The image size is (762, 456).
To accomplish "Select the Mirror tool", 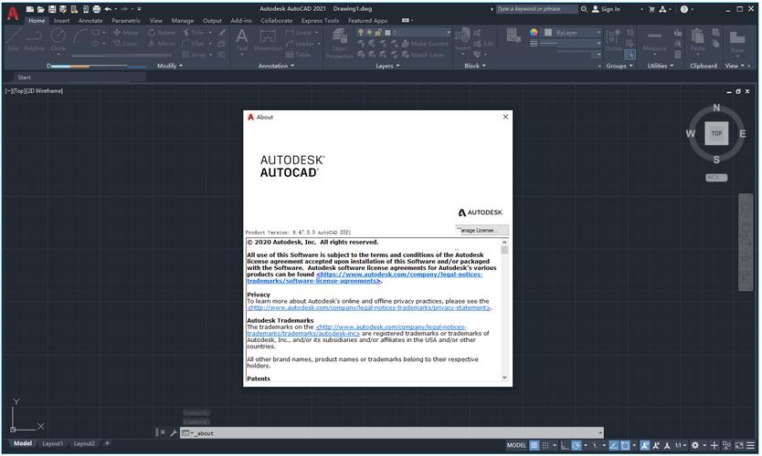I will click(162, 44).
